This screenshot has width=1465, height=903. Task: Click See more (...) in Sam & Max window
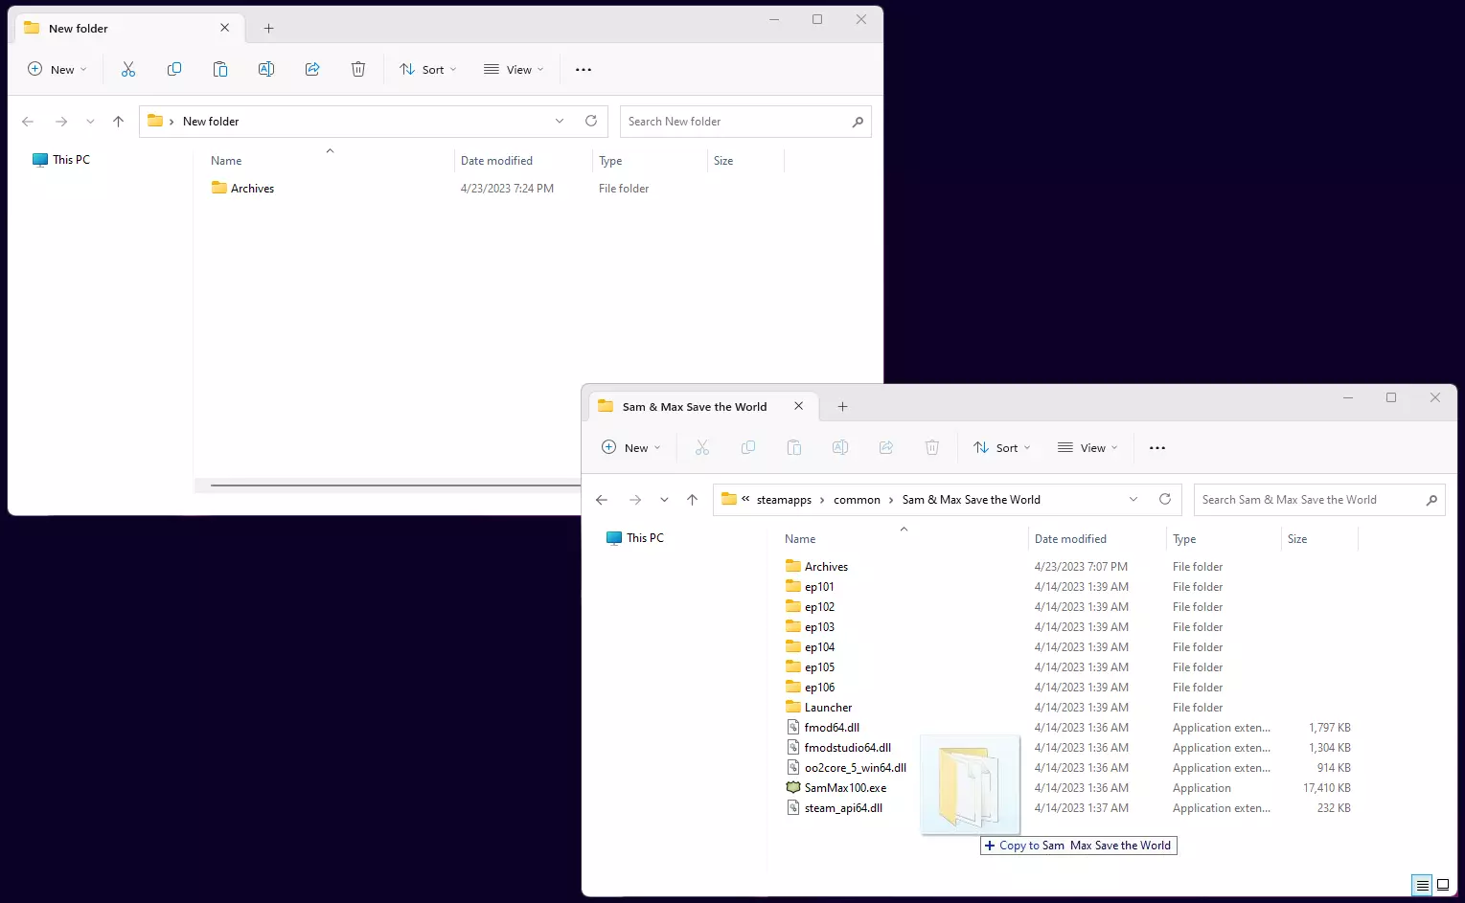[x=1157, y=447]
